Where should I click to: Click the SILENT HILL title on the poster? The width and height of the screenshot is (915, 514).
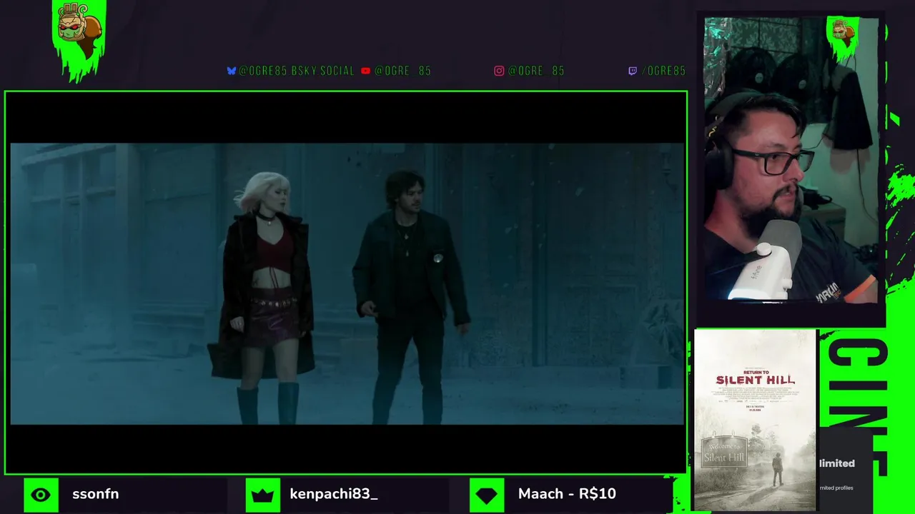click(x=756, y=381)
